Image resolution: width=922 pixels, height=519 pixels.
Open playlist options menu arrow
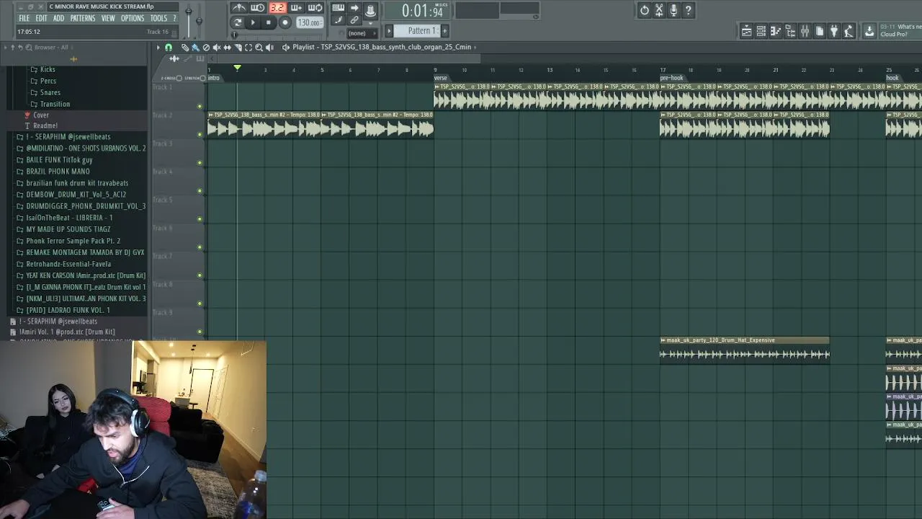point(158,48)
